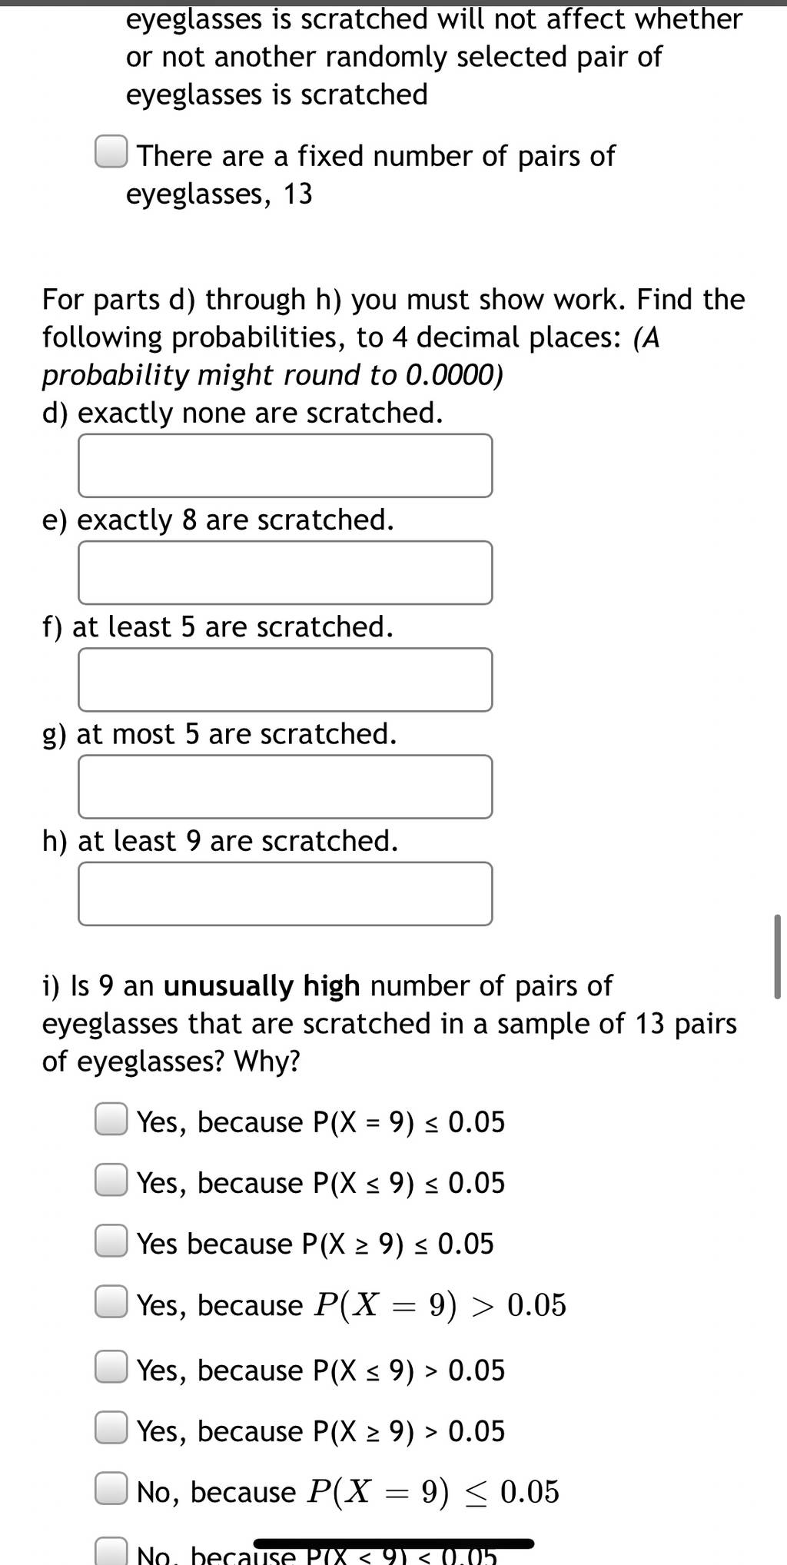Check 'There are a fixed number of pairs' option
Image resolution: width=787 pixels, height=1565 pixels.
click(x=111, y=151)
